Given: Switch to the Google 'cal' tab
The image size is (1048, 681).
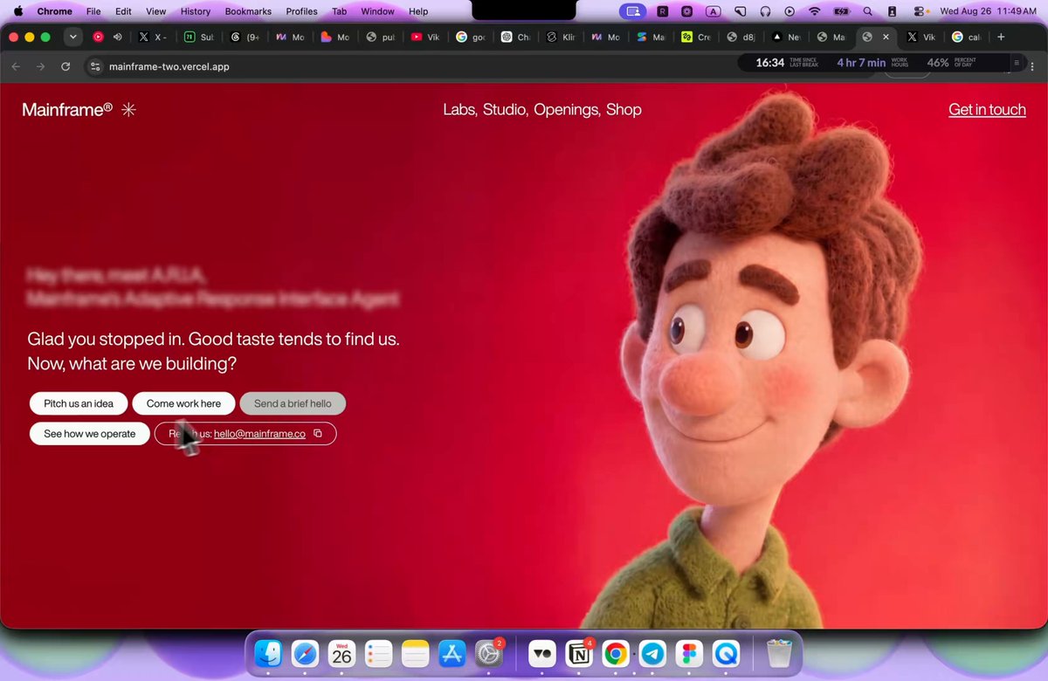Looking at the screenshot, I should [x=966, y=37].
